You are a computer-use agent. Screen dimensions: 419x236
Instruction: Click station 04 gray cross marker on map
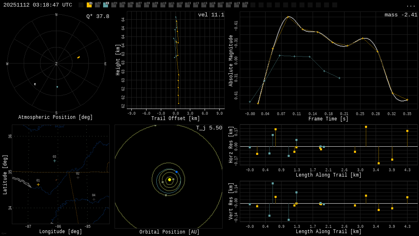click(x=94, y=199)
